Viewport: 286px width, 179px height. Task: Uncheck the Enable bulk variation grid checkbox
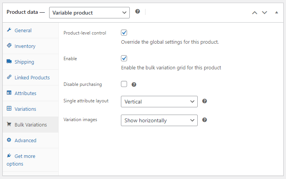[x=124, y=58]
